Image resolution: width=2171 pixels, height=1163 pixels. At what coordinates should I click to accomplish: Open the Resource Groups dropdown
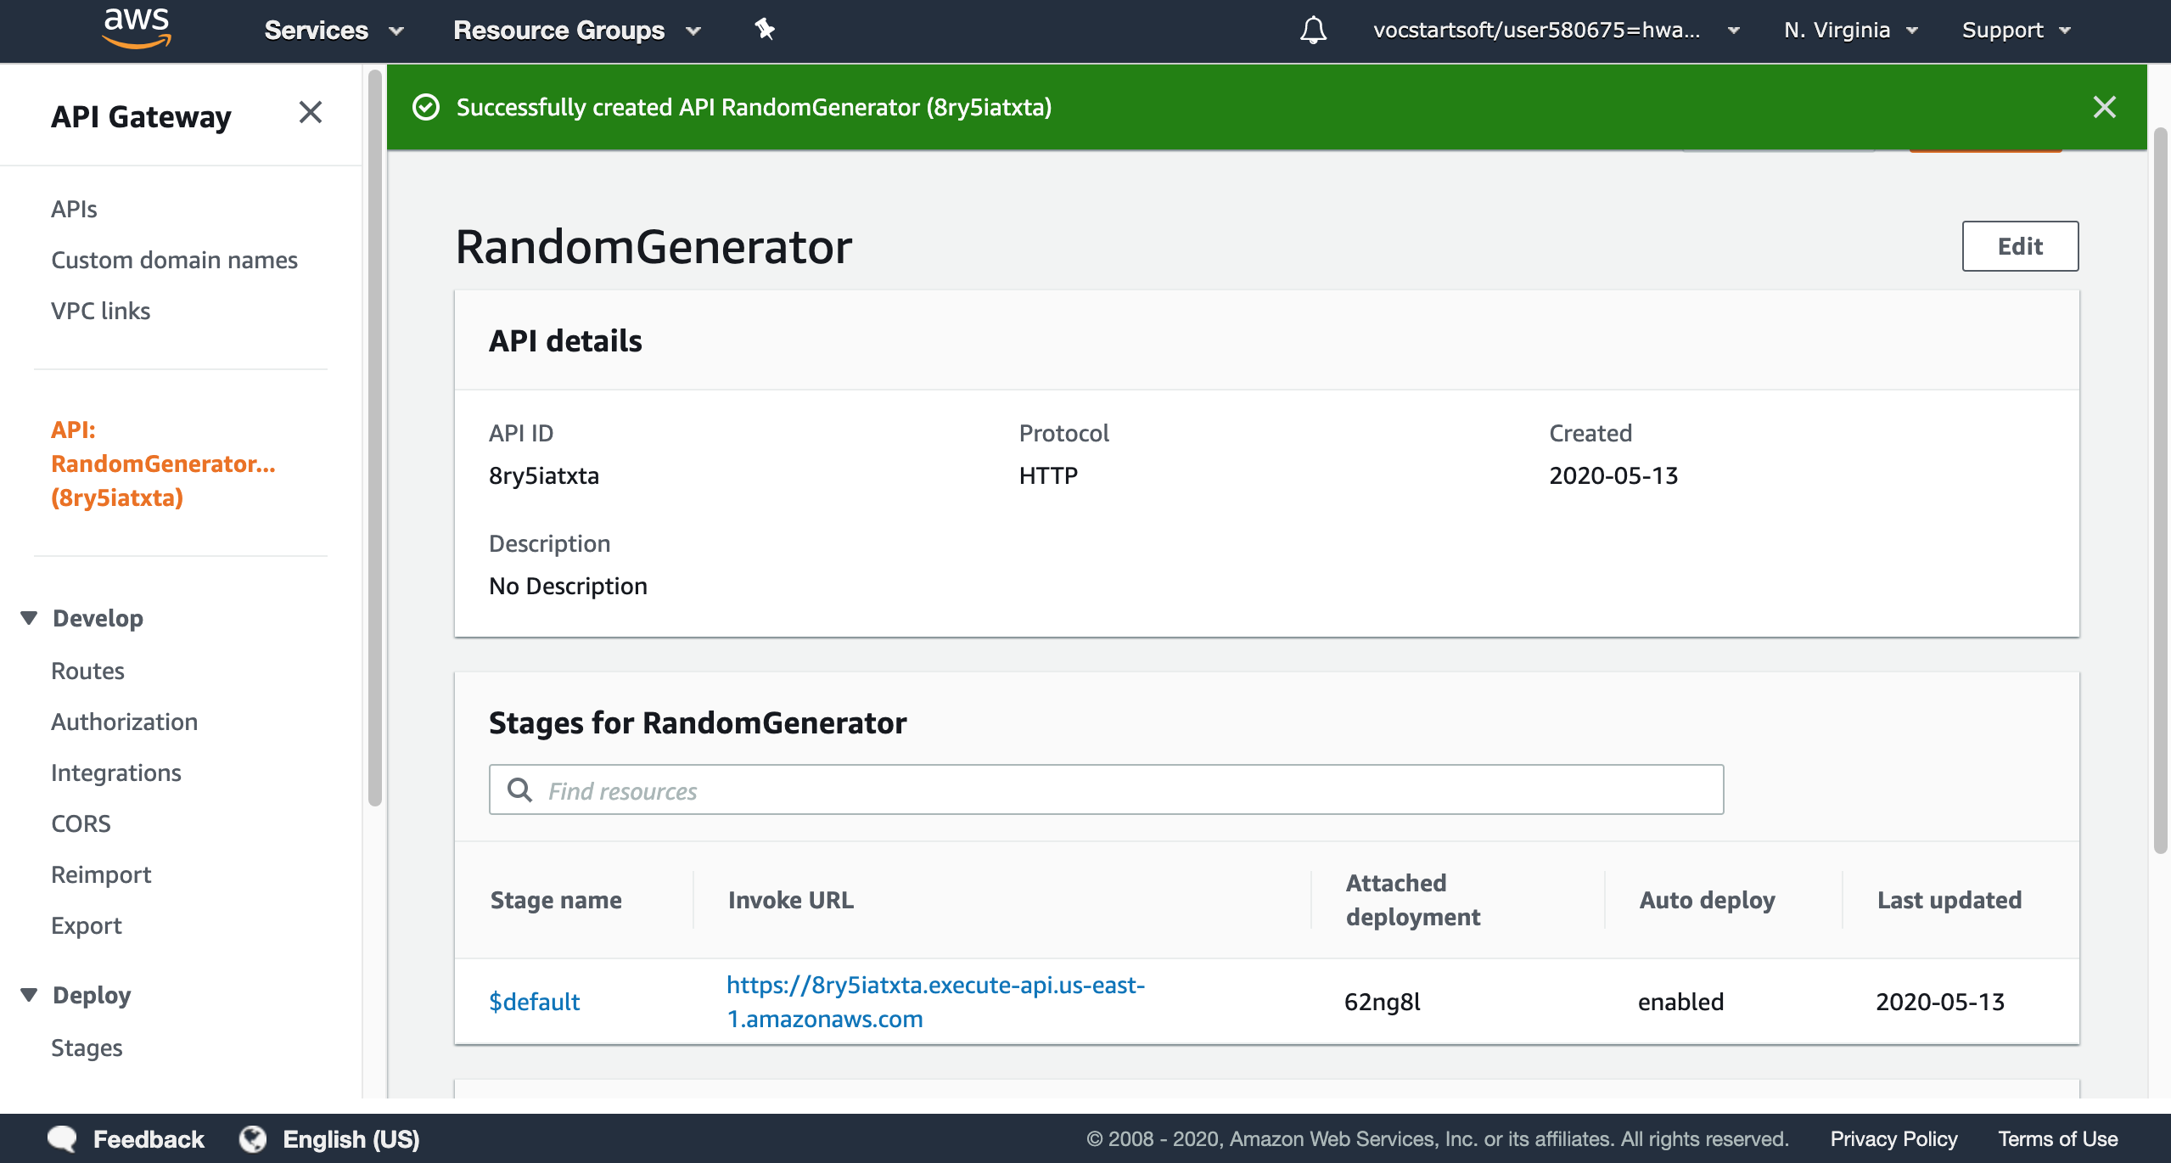[577, 31]
